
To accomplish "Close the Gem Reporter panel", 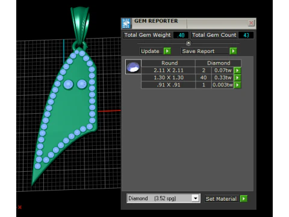I will click(251, 23).
